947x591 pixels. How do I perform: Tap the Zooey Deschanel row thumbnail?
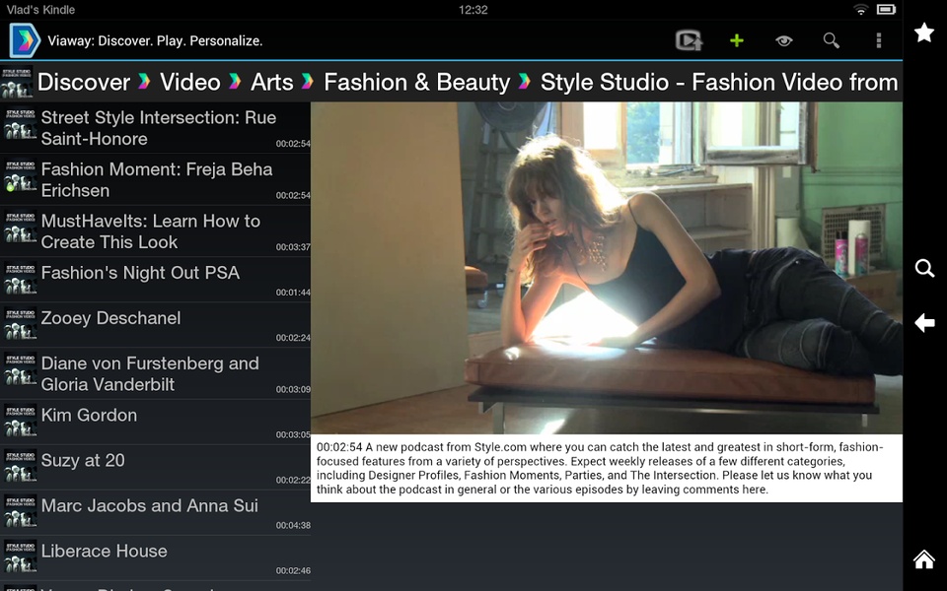point(20,324)
